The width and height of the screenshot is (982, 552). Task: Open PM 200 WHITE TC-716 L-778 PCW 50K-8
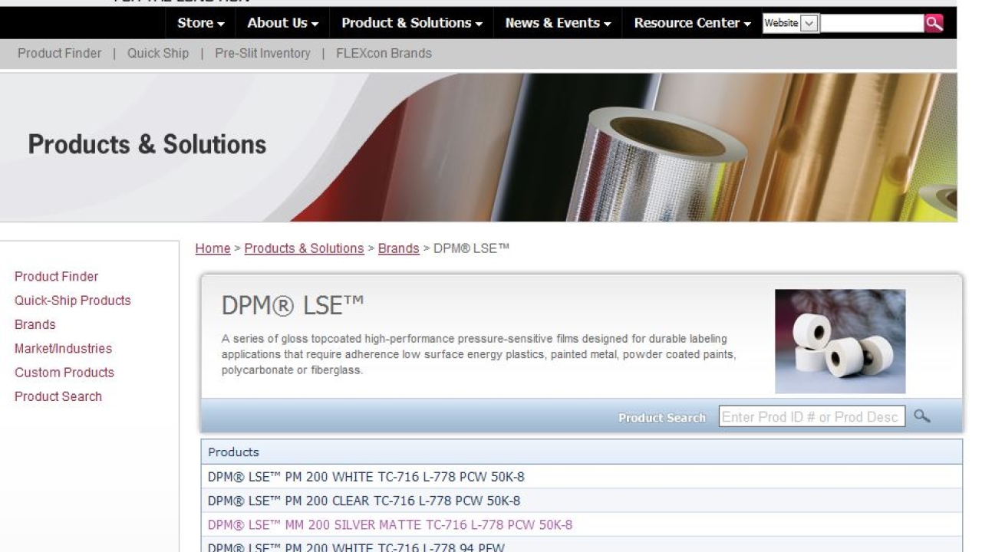coord(366,477)
